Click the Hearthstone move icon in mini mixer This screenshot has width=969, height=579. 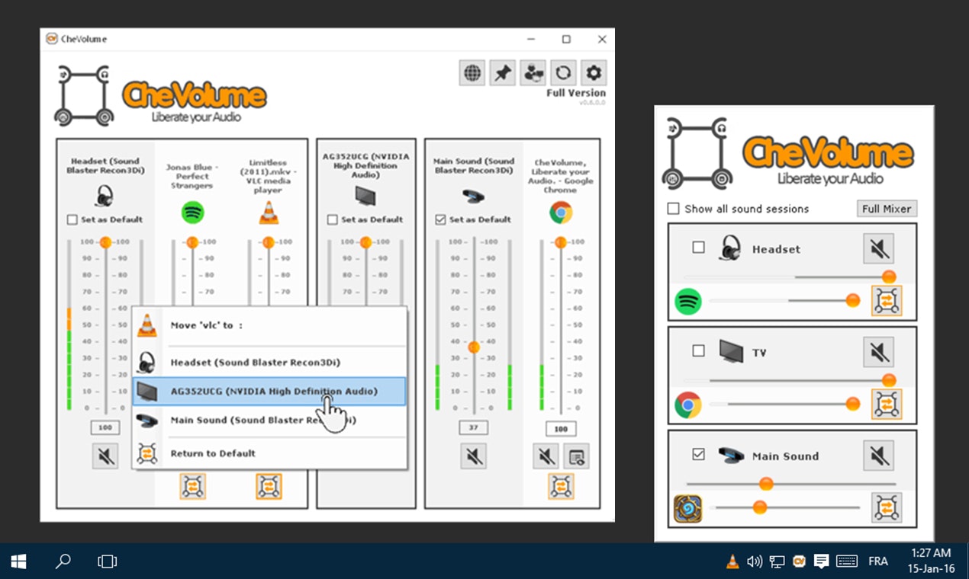point(887,507)
